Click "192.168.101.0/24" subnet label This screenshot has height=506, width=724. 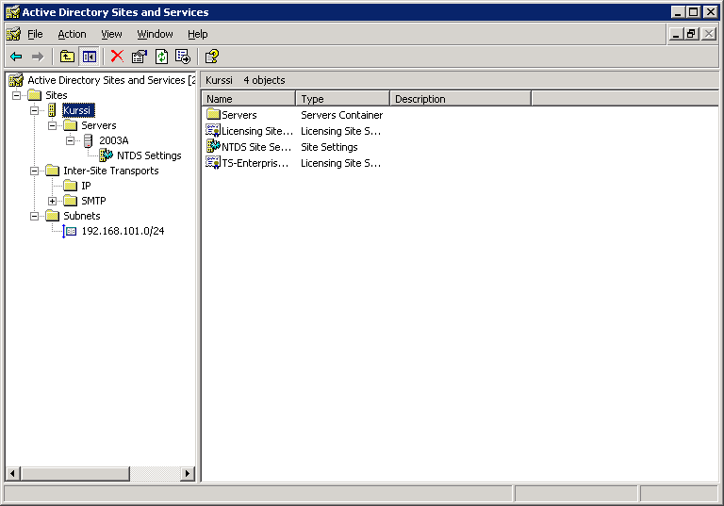pos(123,231)
